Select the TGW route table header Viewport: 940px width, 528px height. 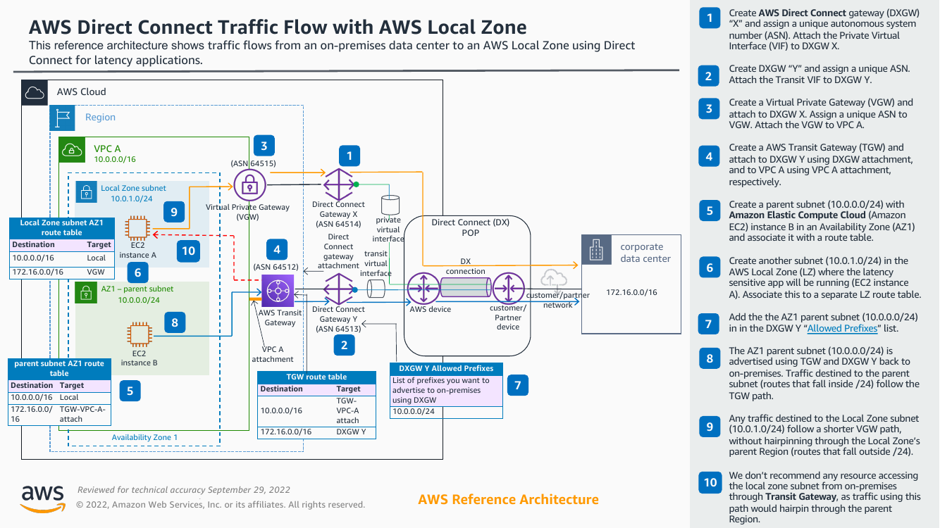(x=316, y=377)
